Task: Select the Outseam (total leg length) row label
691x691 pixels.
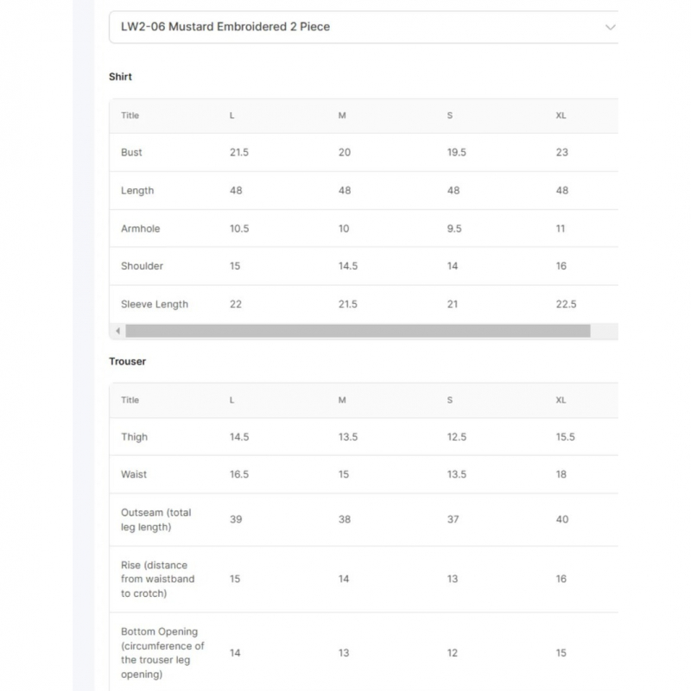Action: pyautogui.click(x=155, y=519)
